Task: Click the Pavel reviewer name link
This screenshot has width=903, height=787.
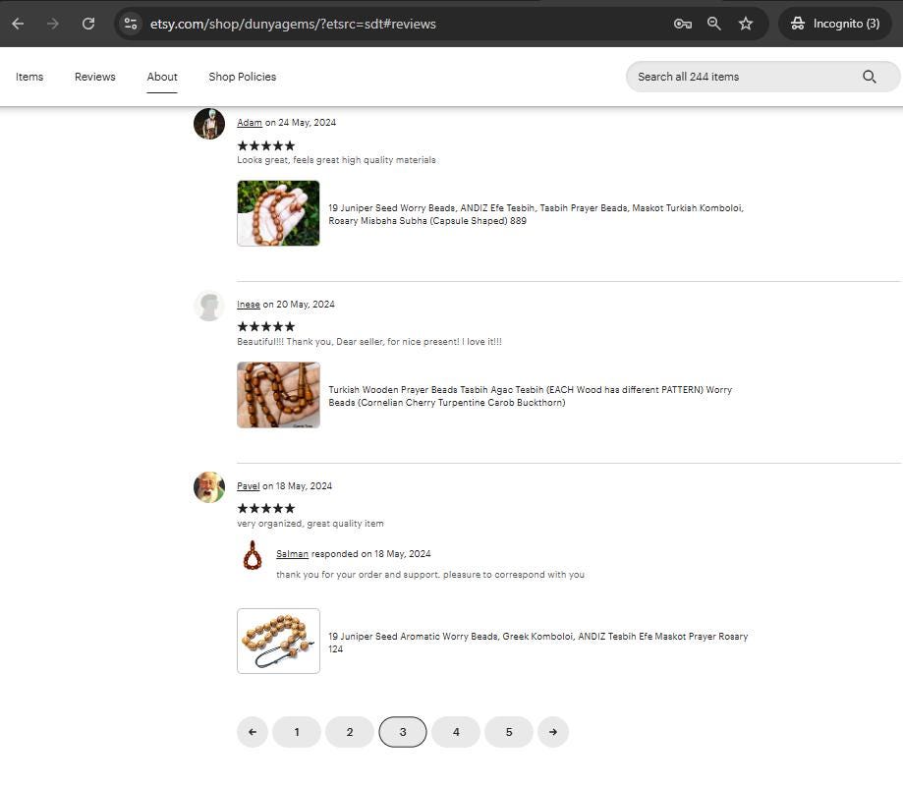Action: [249, 486]
